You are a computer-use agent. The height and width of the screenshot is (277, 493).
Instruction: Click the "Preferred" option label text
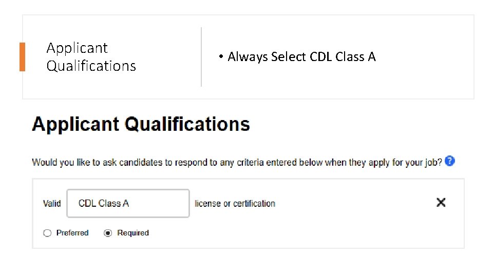pyautogui.click(x=72, y=233)
